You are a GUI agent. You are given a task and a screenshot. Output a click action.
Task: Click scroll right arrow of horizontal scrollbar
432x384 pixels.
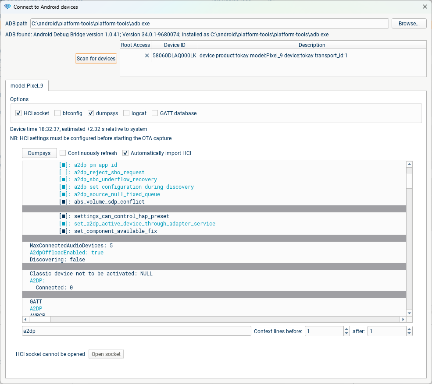(x=403, y=320)
